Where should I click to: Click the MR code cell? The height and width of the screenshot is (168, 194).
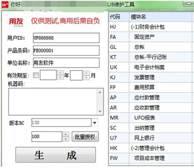click(119, 118)
